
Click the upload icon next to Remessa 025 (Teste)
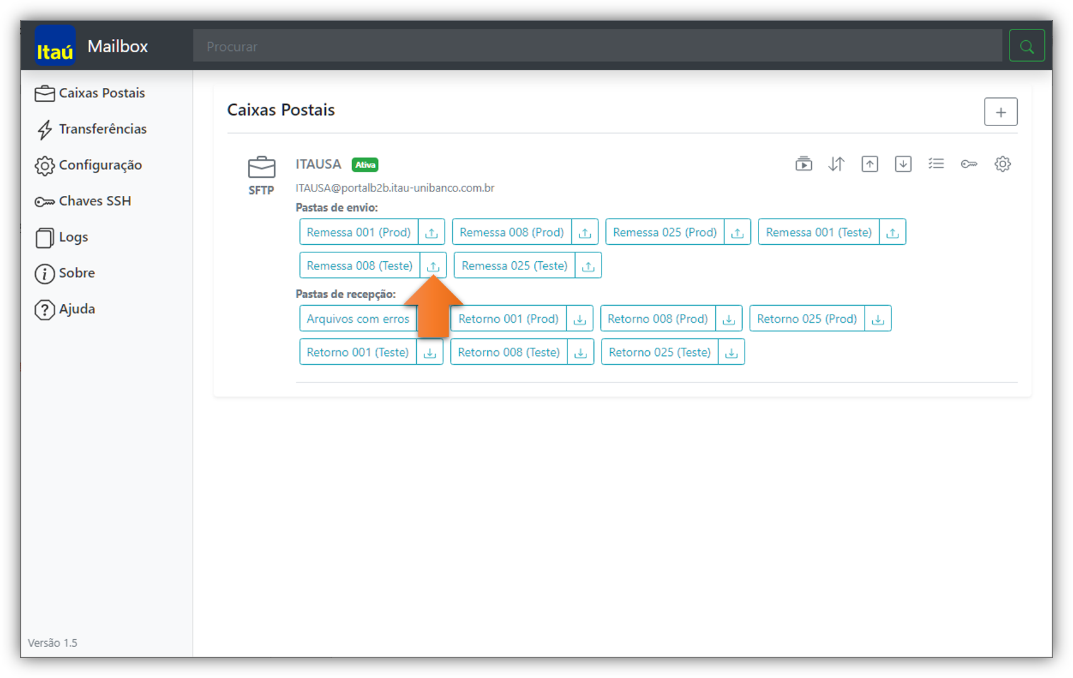[588, 266]
